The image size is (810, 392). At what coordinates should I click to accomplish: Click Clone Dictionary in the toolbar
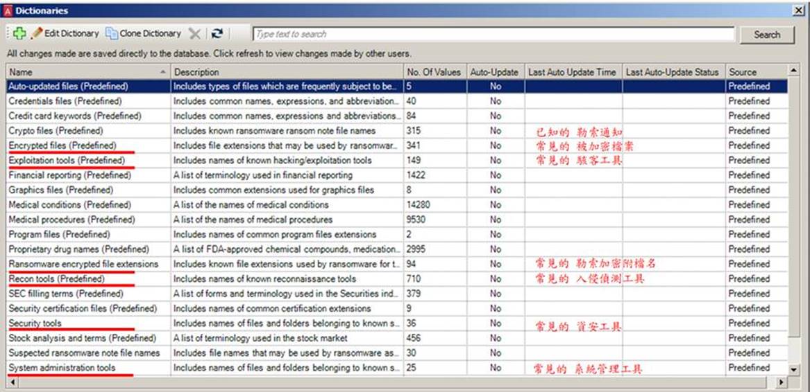[x=143, y=33]
